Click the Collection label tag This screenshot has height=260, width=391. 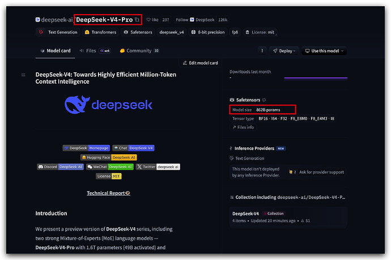point(274,214)
